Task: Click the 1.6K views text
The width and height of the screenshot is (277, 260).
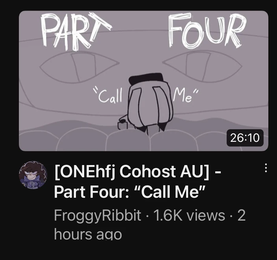Action: [189, 215]
